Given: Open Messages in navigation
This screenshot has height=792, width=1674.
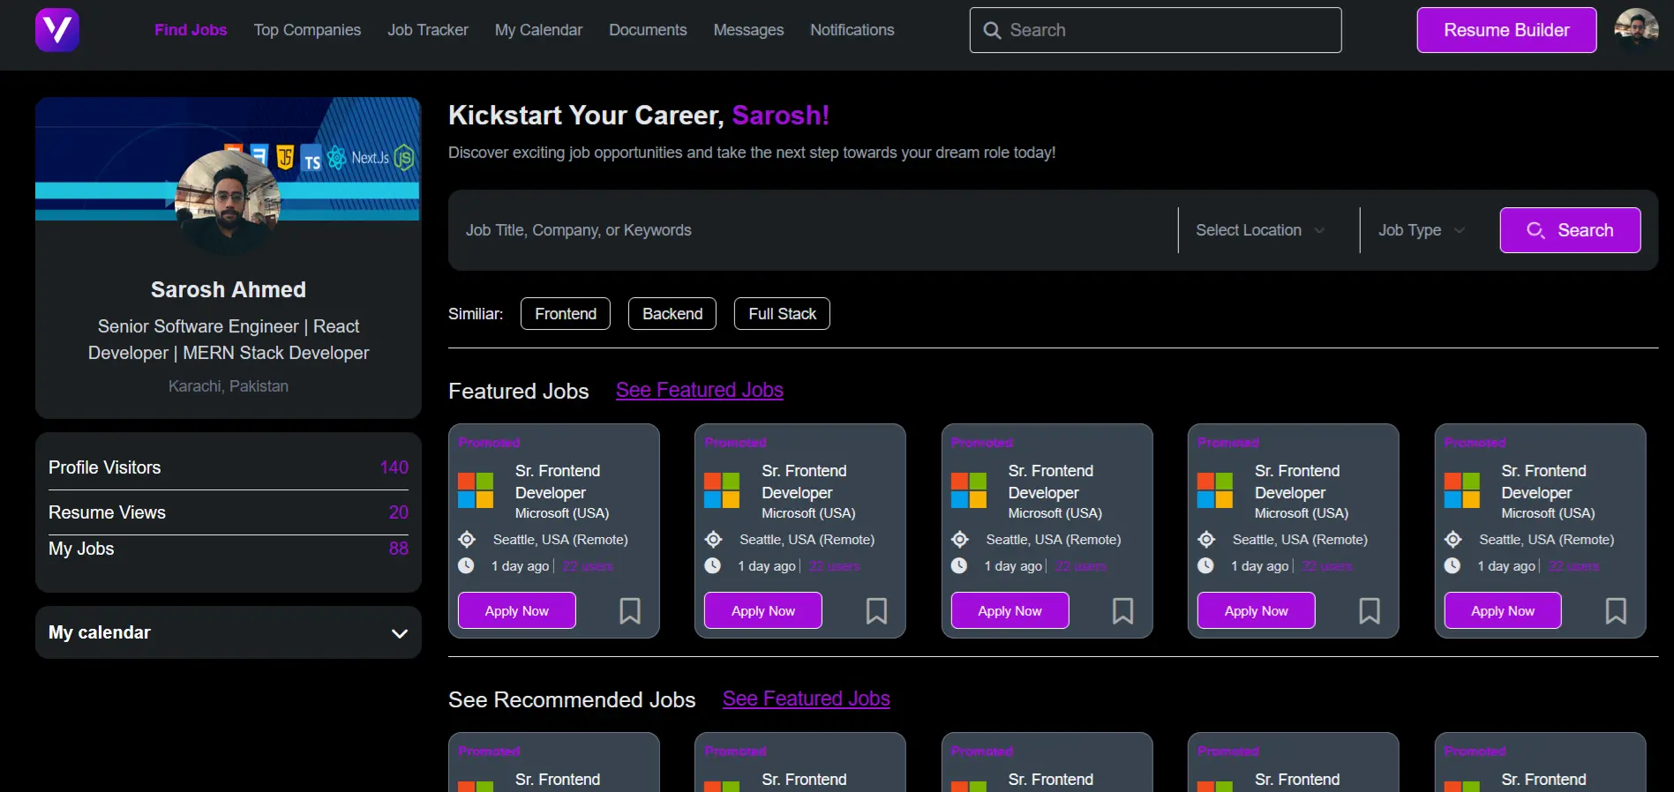Looking at the screenshot, I should (748, 30).
